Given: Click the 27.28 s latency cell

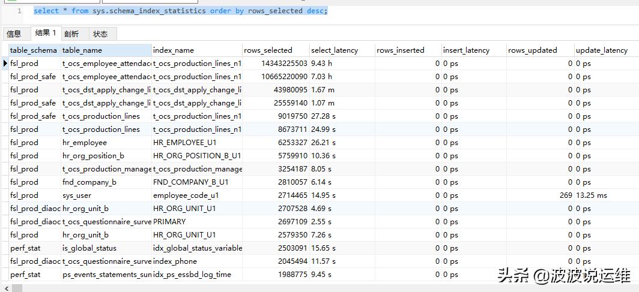Looking at the screenshot, I should (342, 116).
